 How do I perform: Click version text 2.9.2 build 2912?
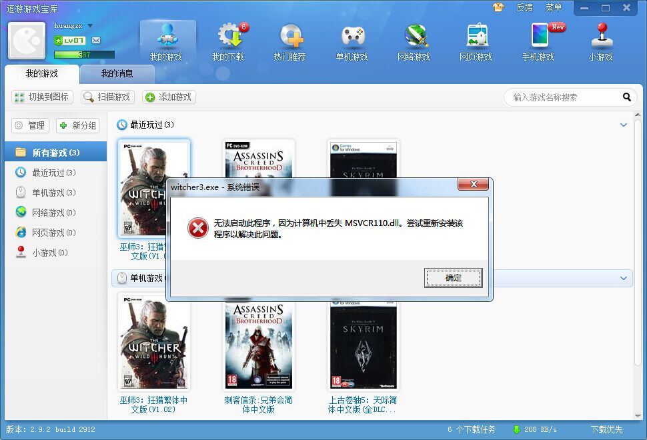(x=50, y=429)
